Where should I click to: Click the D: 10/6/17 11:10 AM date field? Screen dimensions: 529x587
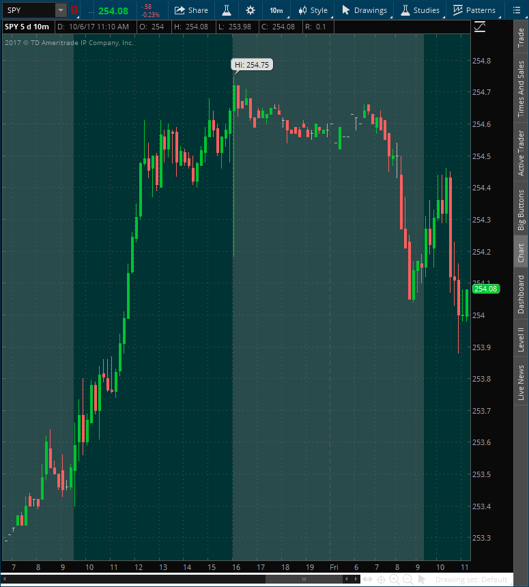(94, 27)
